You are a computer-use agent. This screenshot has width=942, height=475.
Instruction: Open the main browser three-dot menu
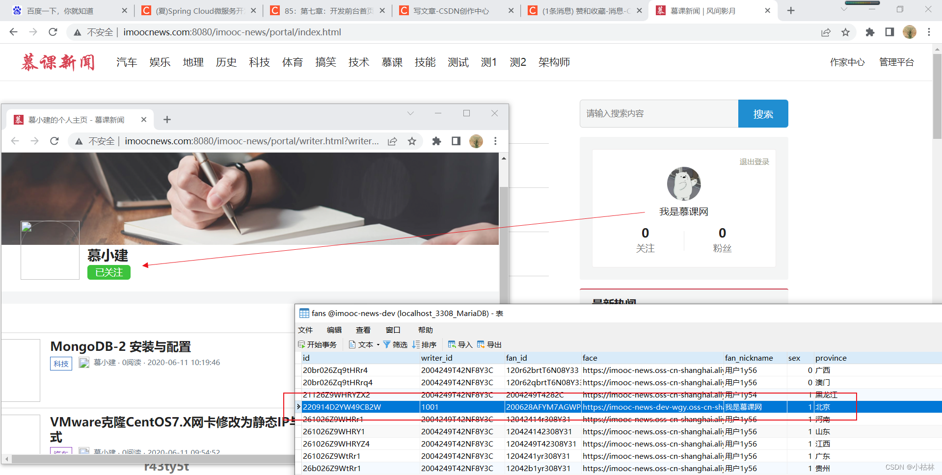pos(929,32)
